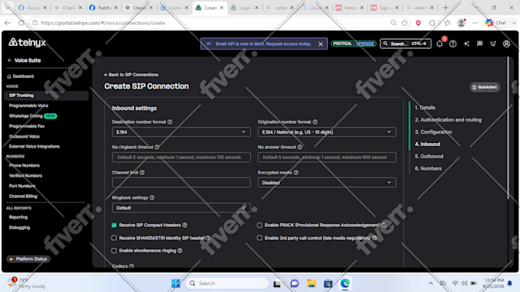The width and height of the screenshot is (520, 292).
Task: Show help for Receive SIP Compact Headers
Action: (185, 225)
